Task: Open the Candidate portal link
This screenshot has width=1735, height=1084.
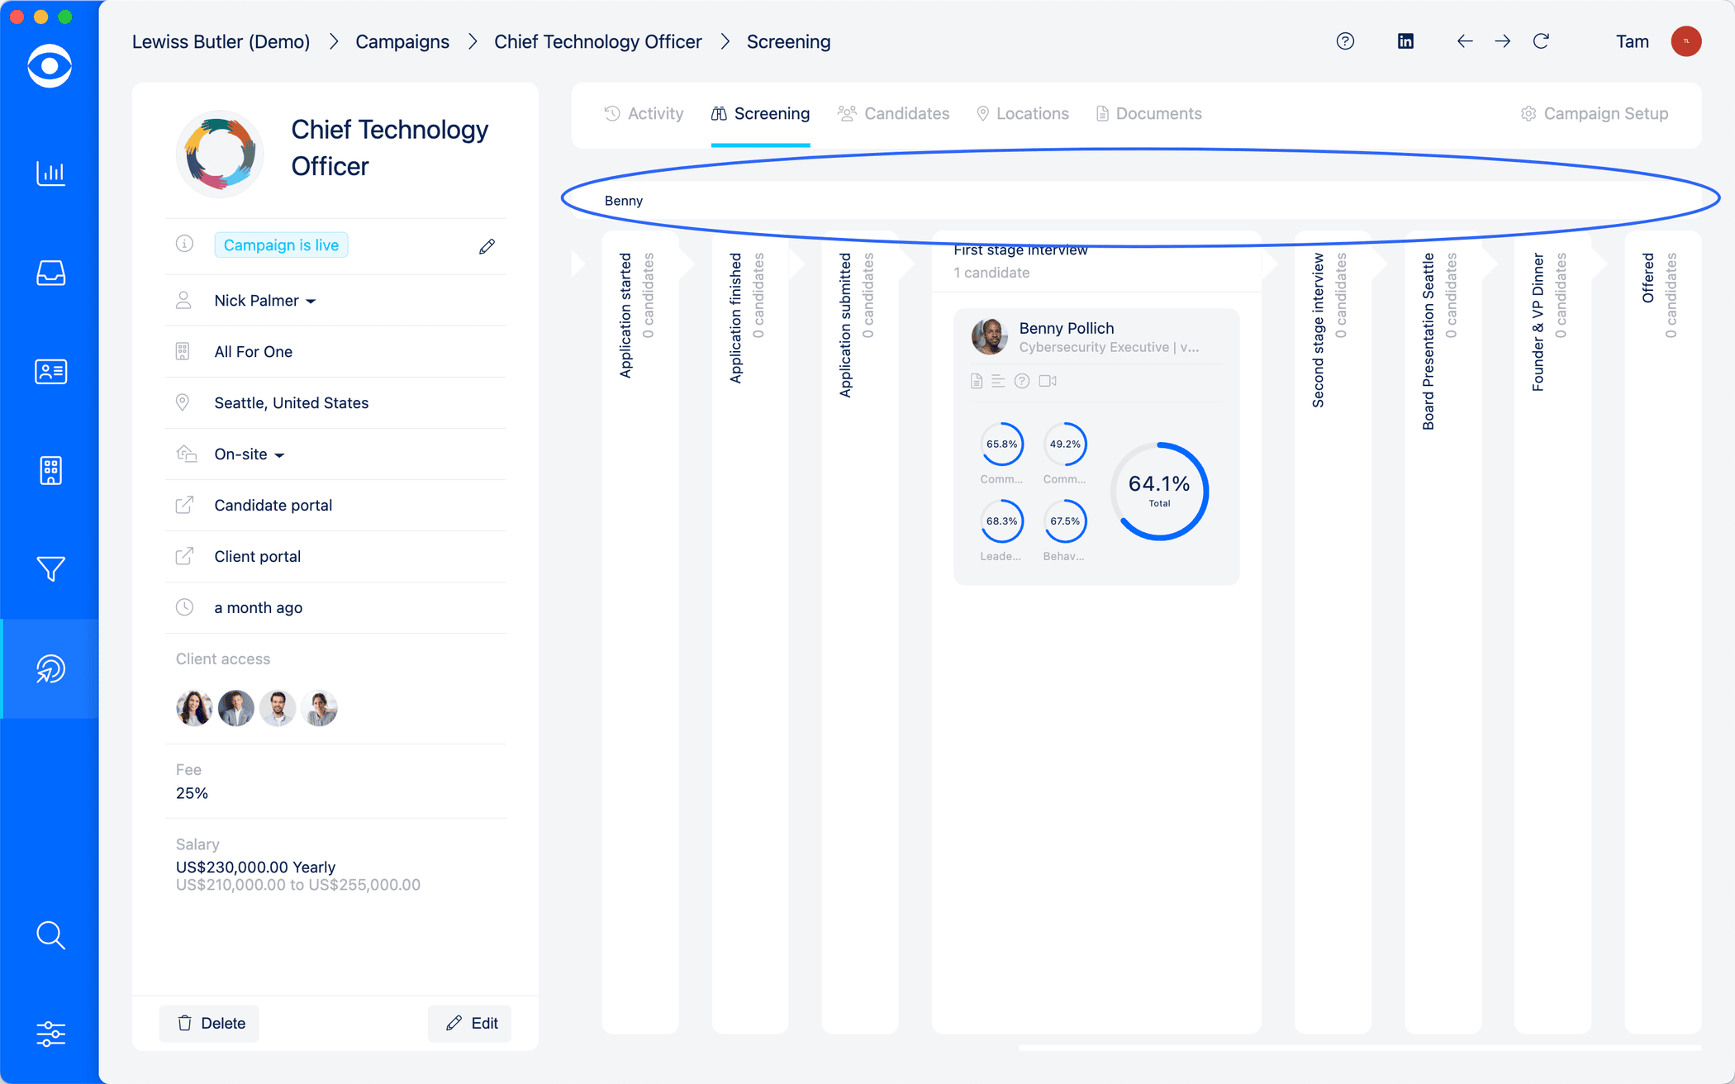Action: [273, 506]
